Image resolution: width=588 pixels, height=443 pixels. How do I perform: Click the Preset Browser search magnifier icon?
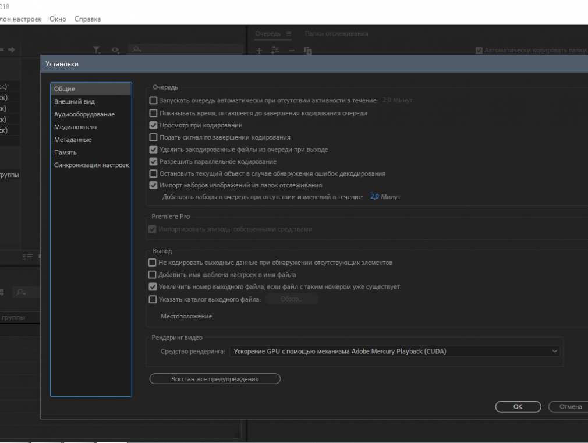coord(21,292)
